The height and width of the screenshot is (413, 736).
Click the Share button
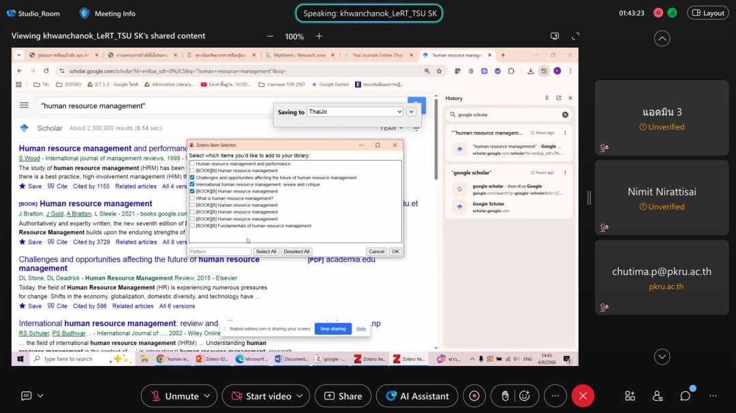point(343,396)
